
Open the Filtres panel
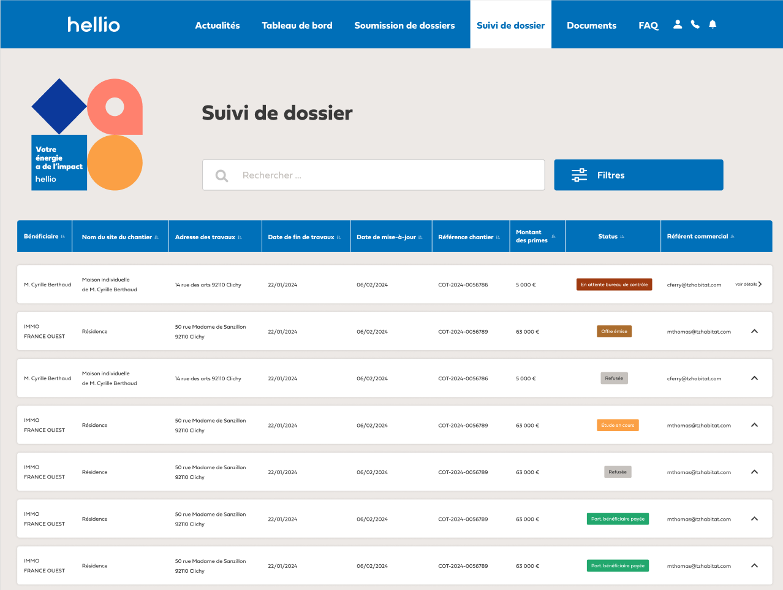(x=638, y=175)
